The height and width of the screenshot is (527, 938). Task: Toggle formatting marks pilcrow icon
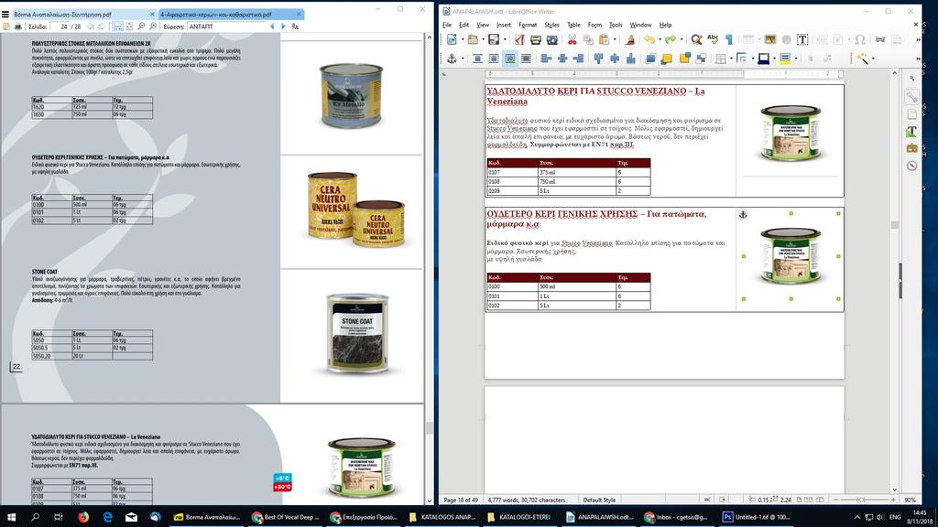[x=729, y=39]
